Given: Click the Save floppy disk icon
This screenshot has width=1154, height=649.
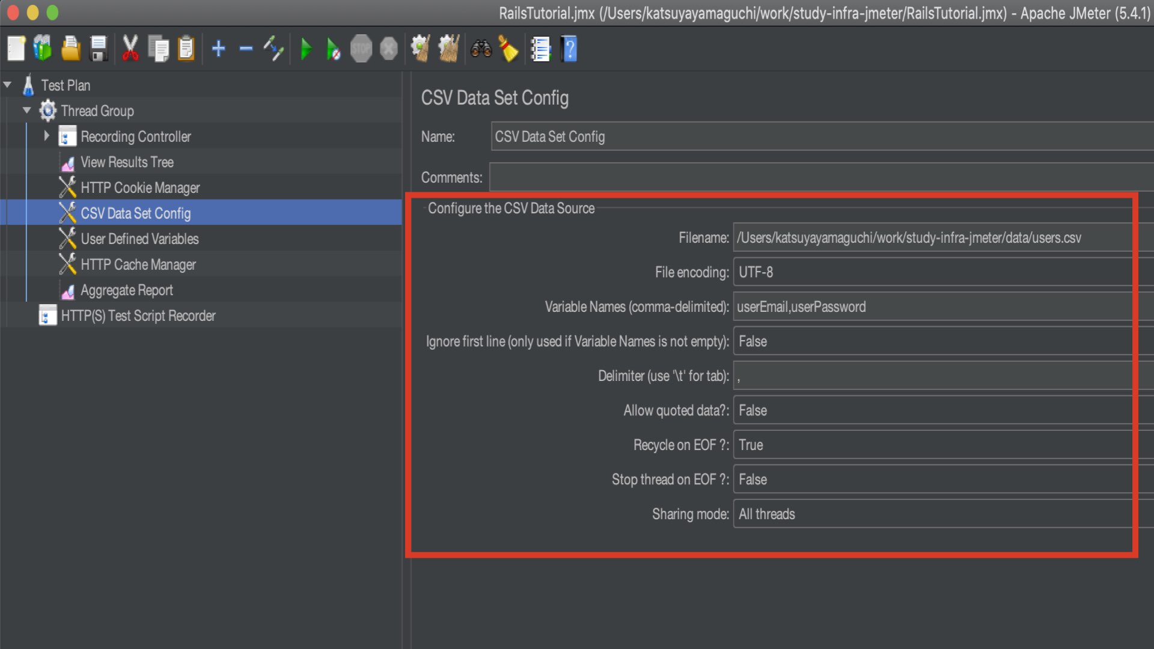Looking at the screenshot, I should click(99, 49).
